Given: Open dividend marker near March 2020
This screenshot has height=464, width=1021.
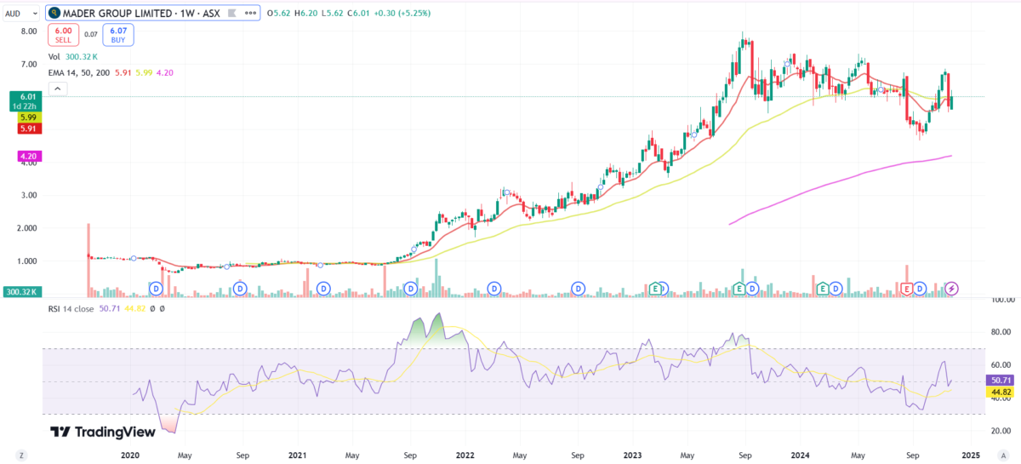Looking at the screenshot, I should [x=156, y=289].
